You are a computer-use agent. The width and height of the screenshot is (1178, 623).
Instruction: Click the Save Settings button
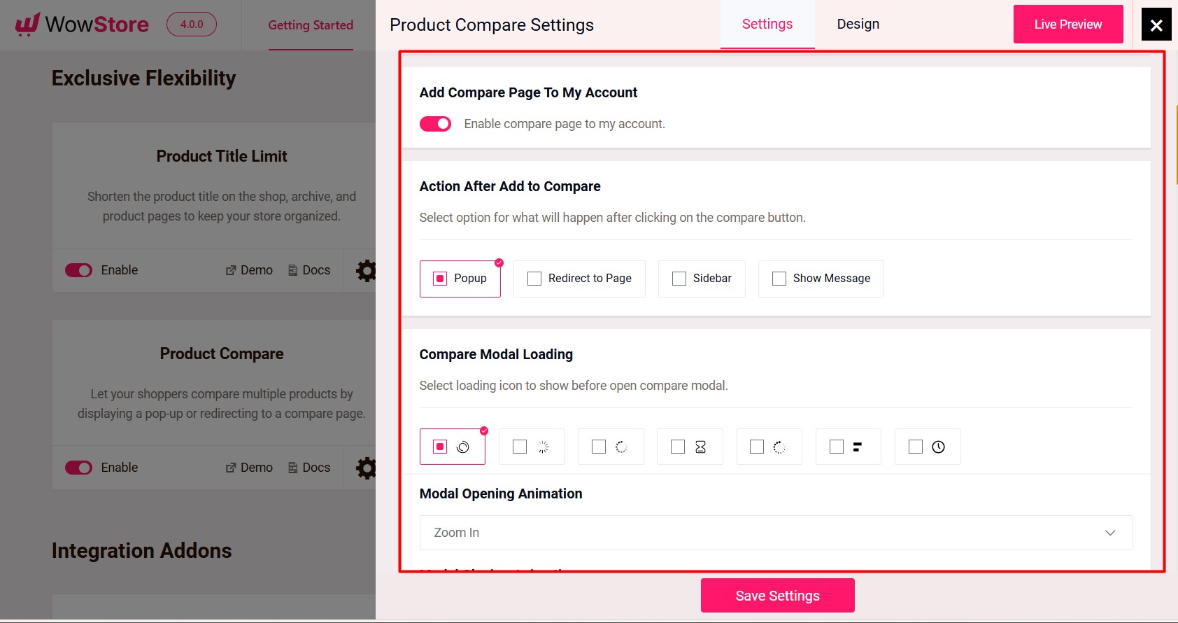tap(778, 596)
